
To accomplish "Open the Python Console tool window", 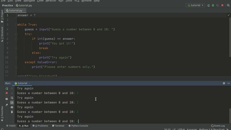I will tap(78, 126).
